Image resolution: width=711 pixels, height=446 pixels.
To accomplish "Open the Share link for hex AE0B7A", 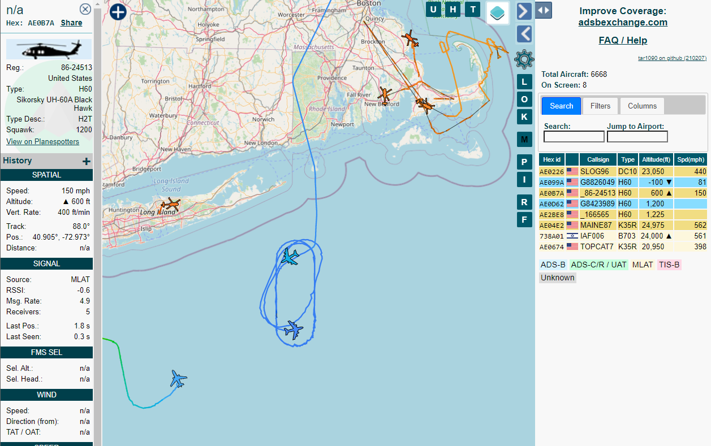I will (72, 23).
